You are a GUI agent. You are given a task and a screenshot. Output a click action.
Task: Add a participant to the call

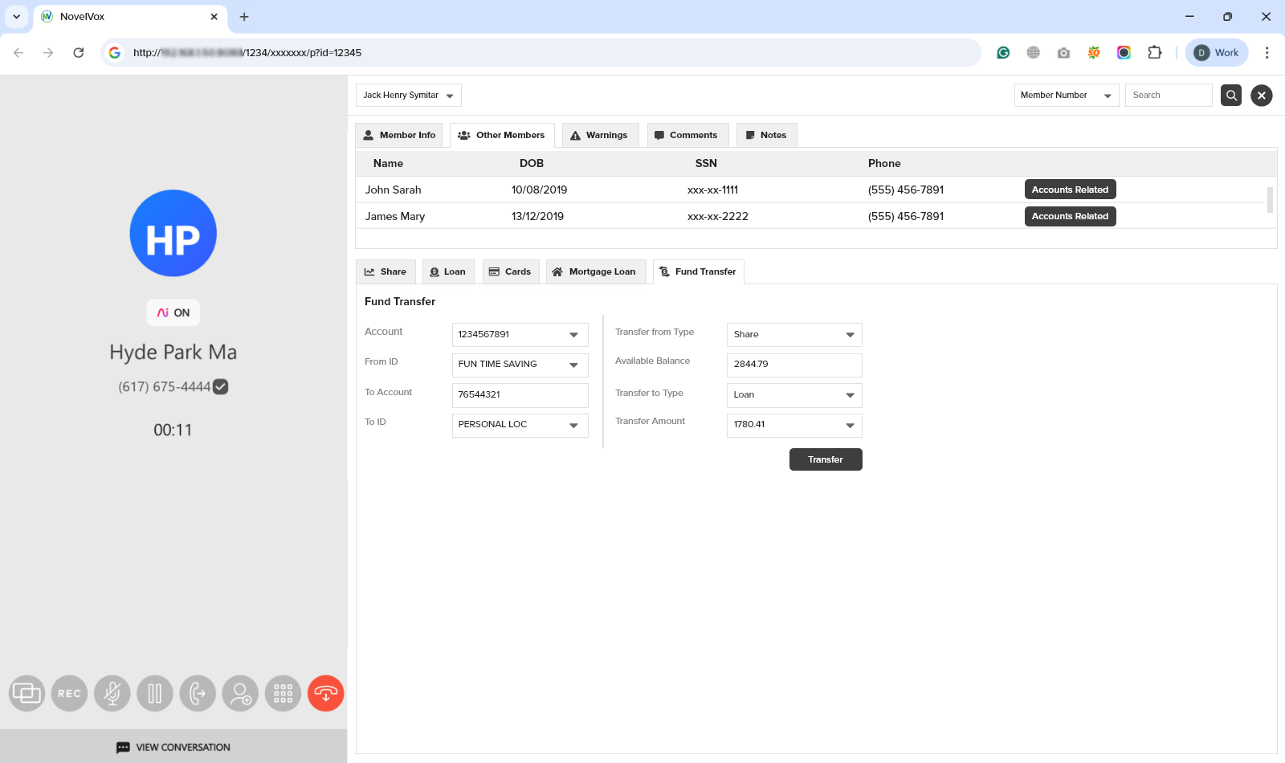point(240,693)
